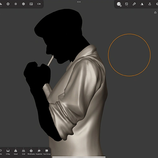Open the Post Process aperture menu

tap(23, 4)
